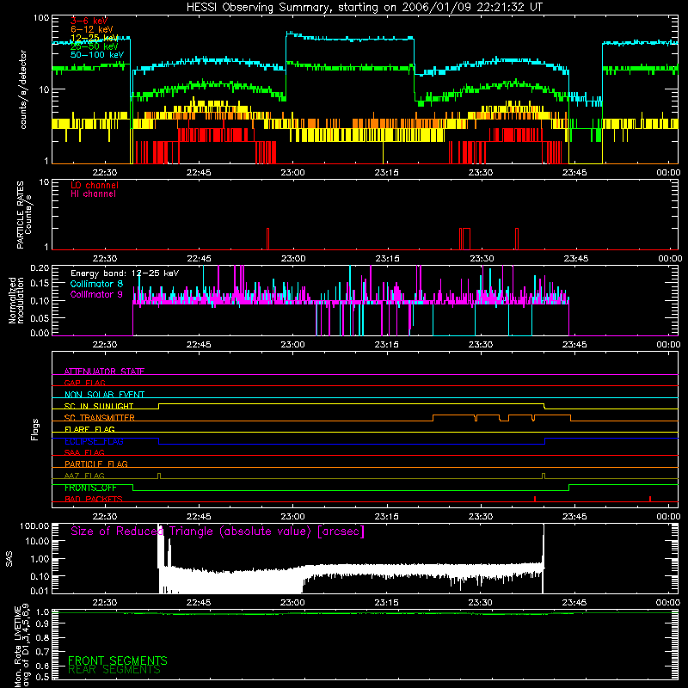Select the Collimator 9 legend entry
Viewport: 688px width, 688px height.
(x=96, y=294)
